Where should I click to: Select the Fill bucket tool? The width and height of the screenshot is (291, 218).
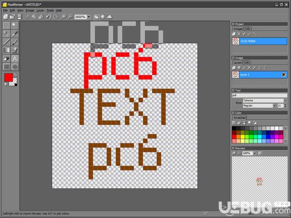coord(15,50)
